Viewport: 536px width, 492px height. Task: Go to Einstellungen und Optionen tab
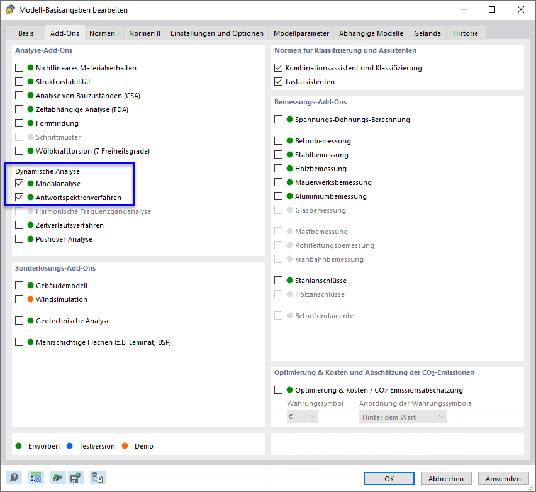tap(217, 33)
